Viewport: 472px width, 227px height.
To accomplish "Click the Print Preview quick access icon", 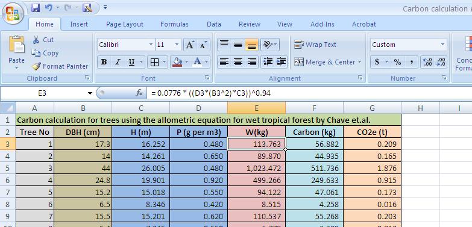I will coord(87,8).
